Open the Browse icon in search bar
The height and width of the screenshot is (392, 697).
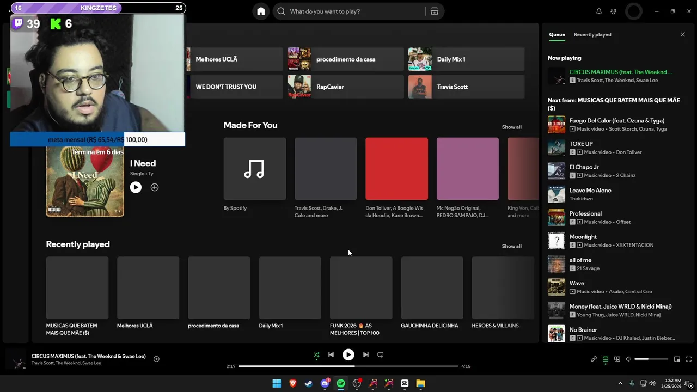[435, 11]
